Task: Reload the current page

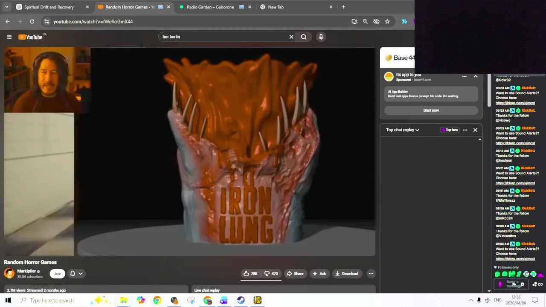Action: [32, 21]
